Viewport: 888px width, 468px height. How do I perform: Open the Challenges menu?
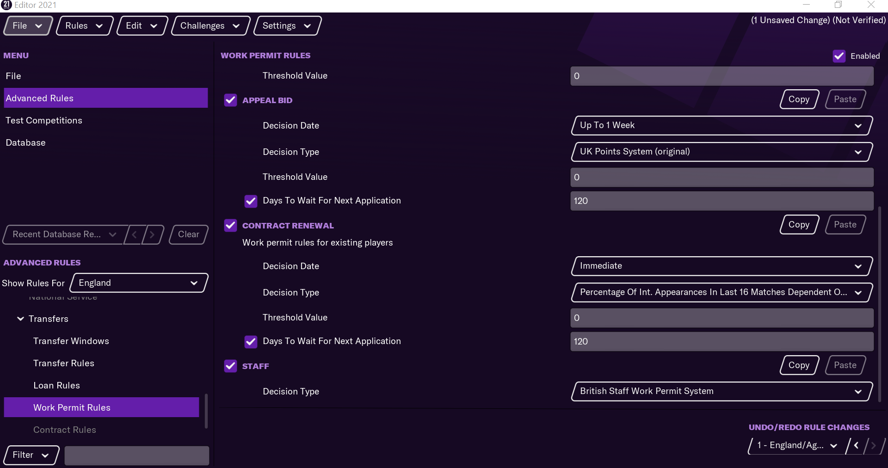[210, 26]
